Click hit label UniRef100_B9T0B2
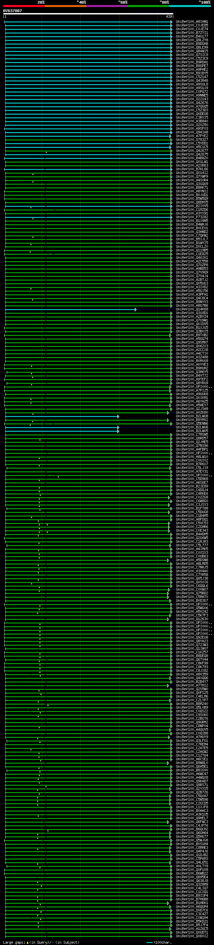214x945 pixels. (192, 335)
